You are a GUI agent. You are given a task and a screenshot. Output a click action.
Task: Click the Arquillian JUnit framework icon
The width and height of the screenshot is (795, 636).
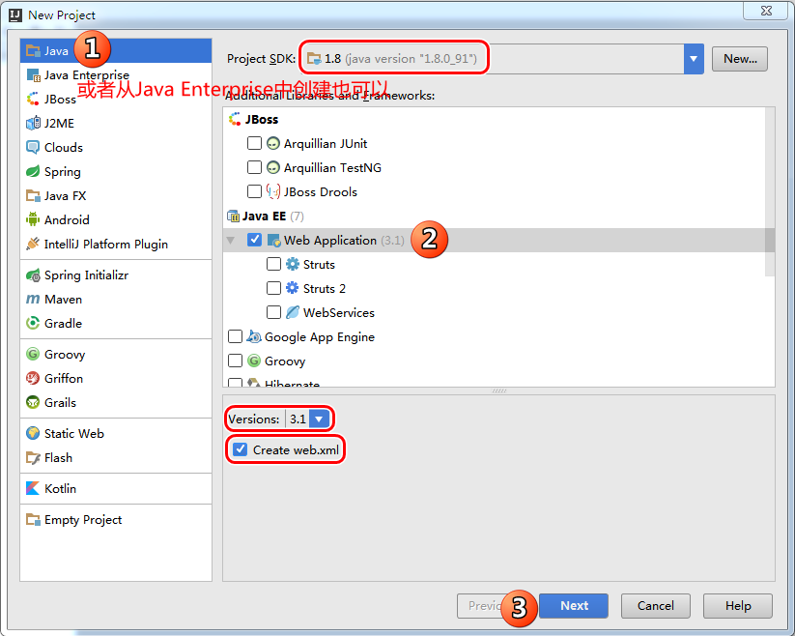point(273,143)
